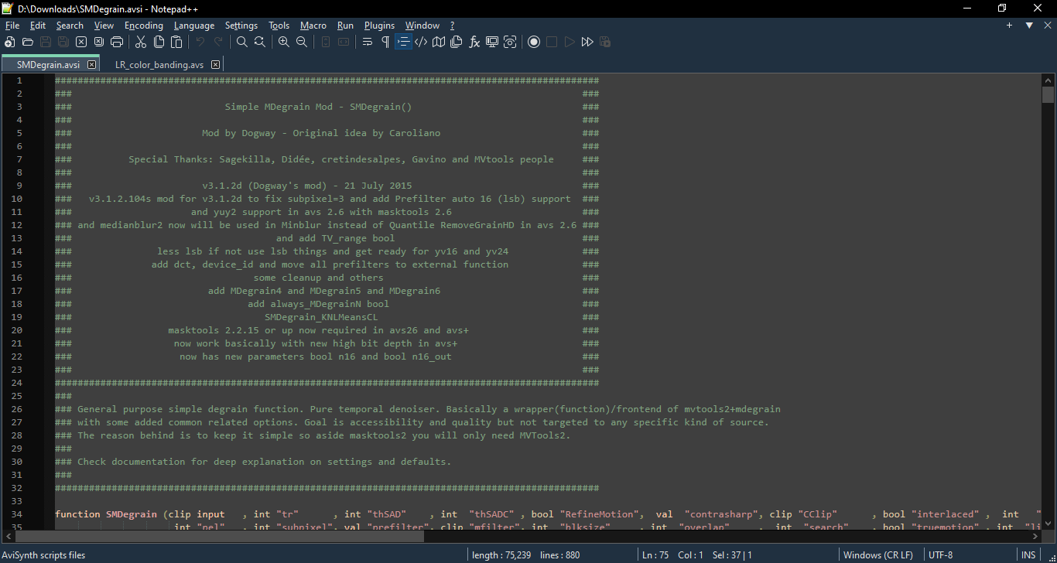1057x563 pixels.
Task: Print the document via printer icon
Action: (x=117, y=42)
